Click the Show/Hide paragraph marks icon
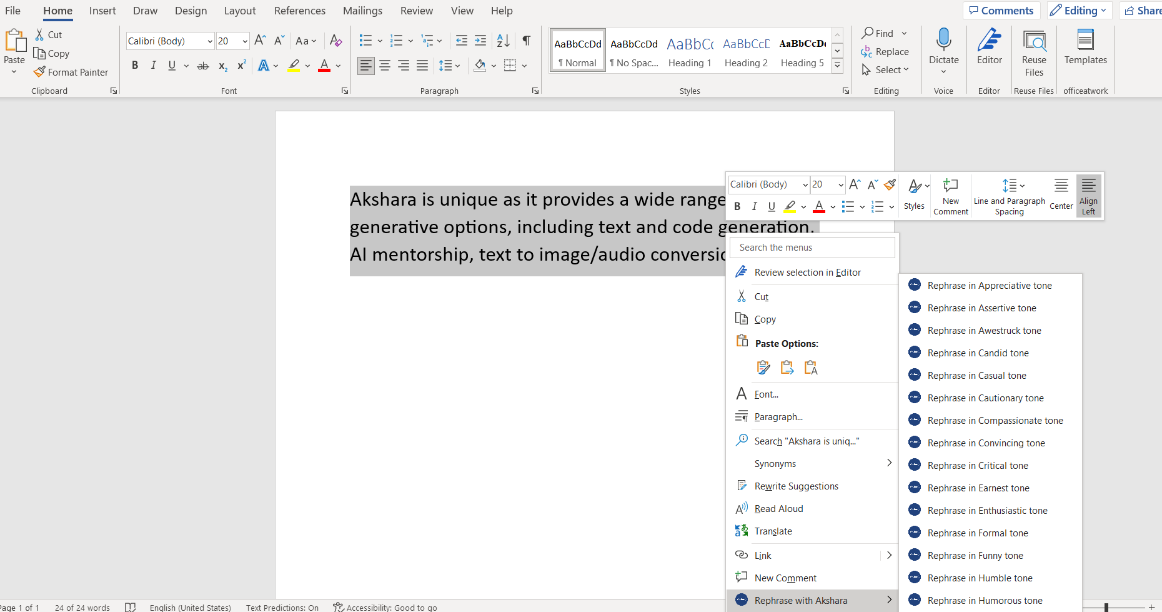The height and width of the screenshot is (612, 1162). pyautogui.click(x=527, y=41)
